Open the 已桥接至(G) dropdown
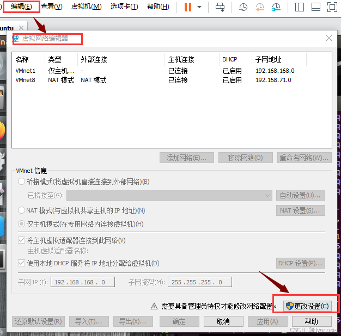Image resolution: width=341 pixels, height=336 pixels. click(x=169, y=196)
